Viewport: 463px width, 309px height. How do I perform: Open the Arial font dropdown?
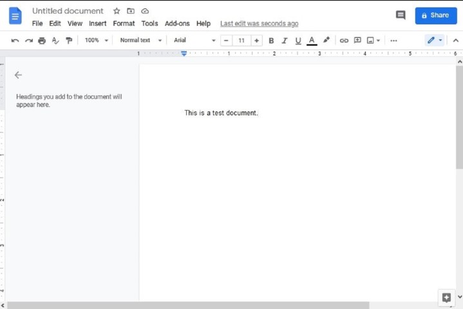pos(194,40)
